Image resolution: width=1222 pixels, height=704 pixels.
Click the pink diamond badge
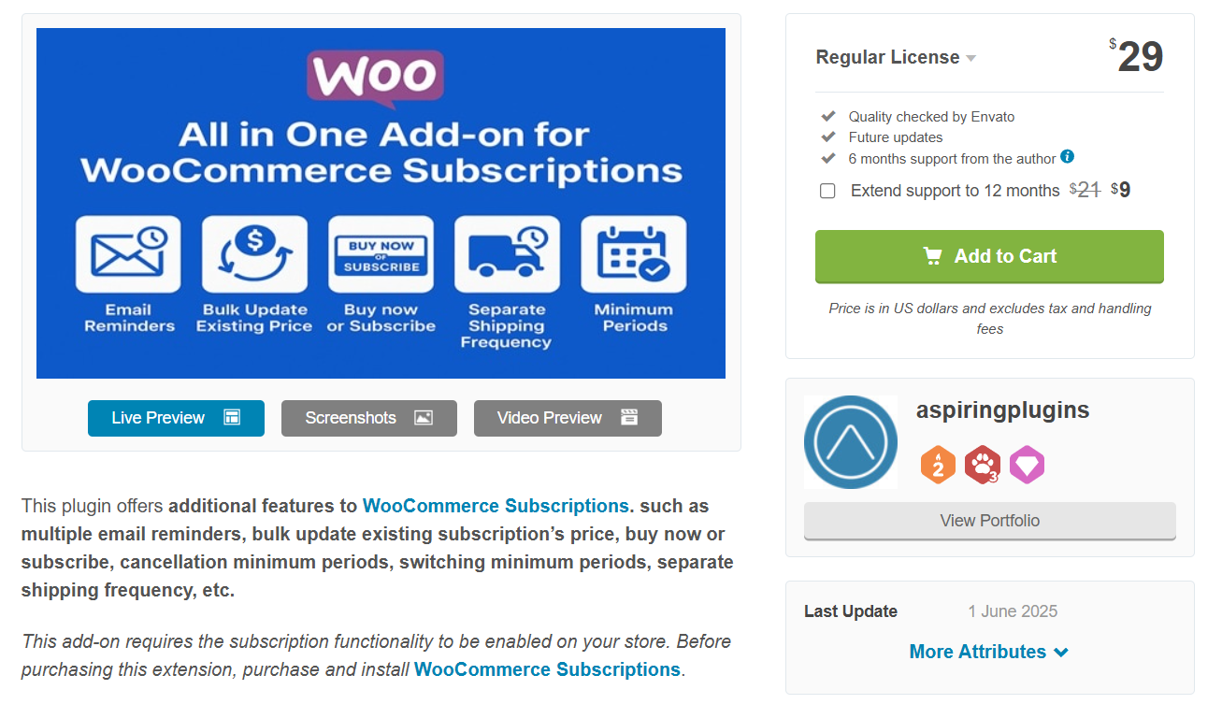1027,465
